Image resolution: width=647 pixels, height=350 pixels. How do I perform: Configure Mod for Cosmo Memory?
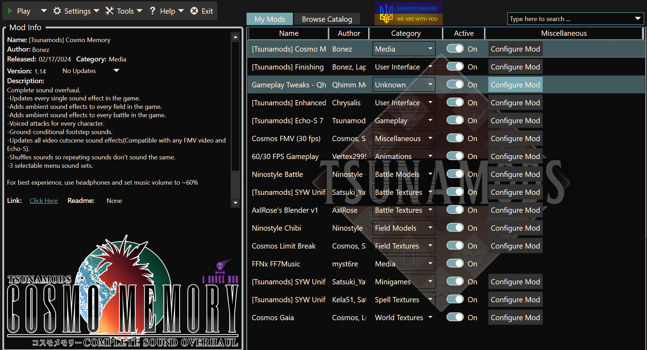(515, 49)
